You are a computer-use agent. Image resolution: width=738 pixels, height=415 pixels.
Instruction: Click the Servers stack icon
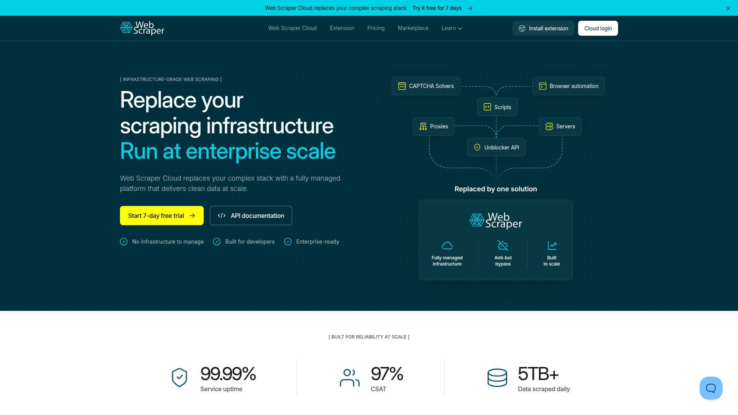click(549, 126)
